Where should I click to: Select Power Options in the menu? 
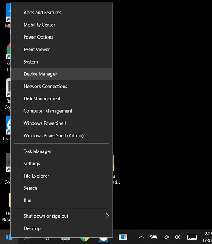(x=62, y=37)
